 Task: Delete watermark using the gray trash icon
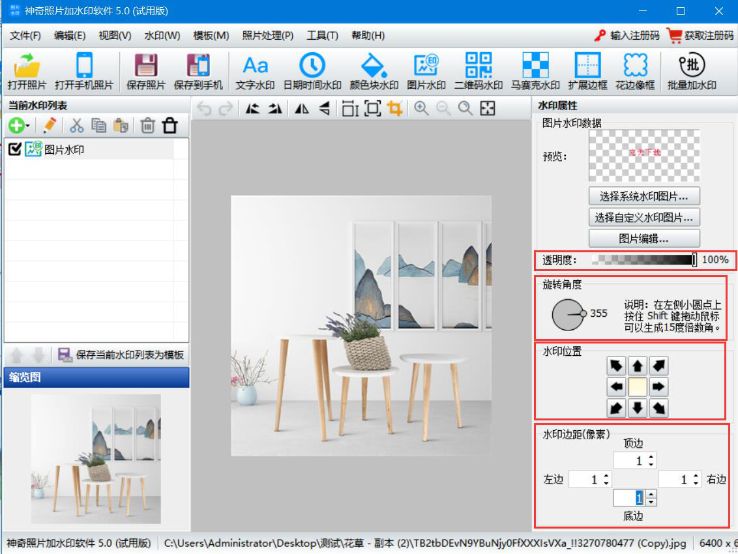point(148,126)
